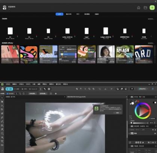Open the MAKE A SPLASH sample thumbnail
This screenshot has height=153, width=157.
125,54
